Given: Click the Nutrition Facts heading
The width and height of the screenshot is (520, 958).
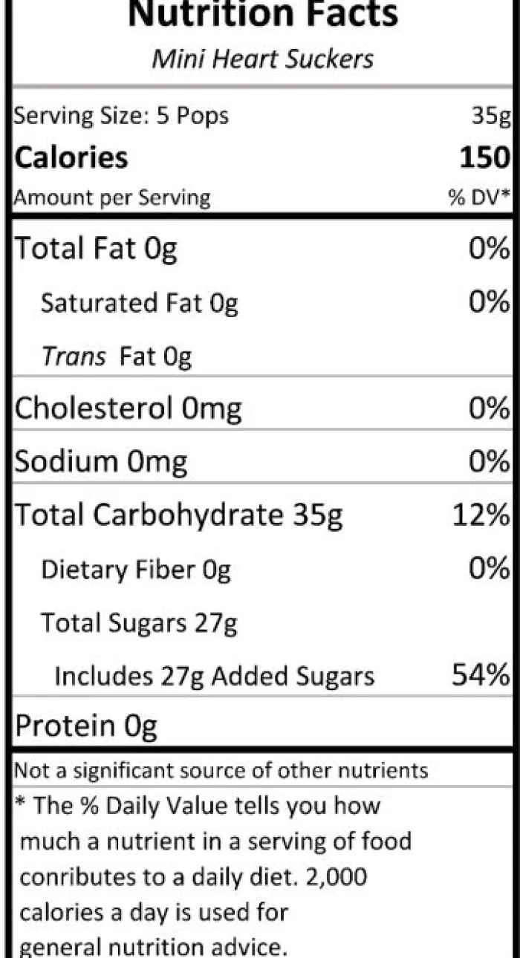Looking at the screenshot, I should pyautogui.click(x=263, y=13).
